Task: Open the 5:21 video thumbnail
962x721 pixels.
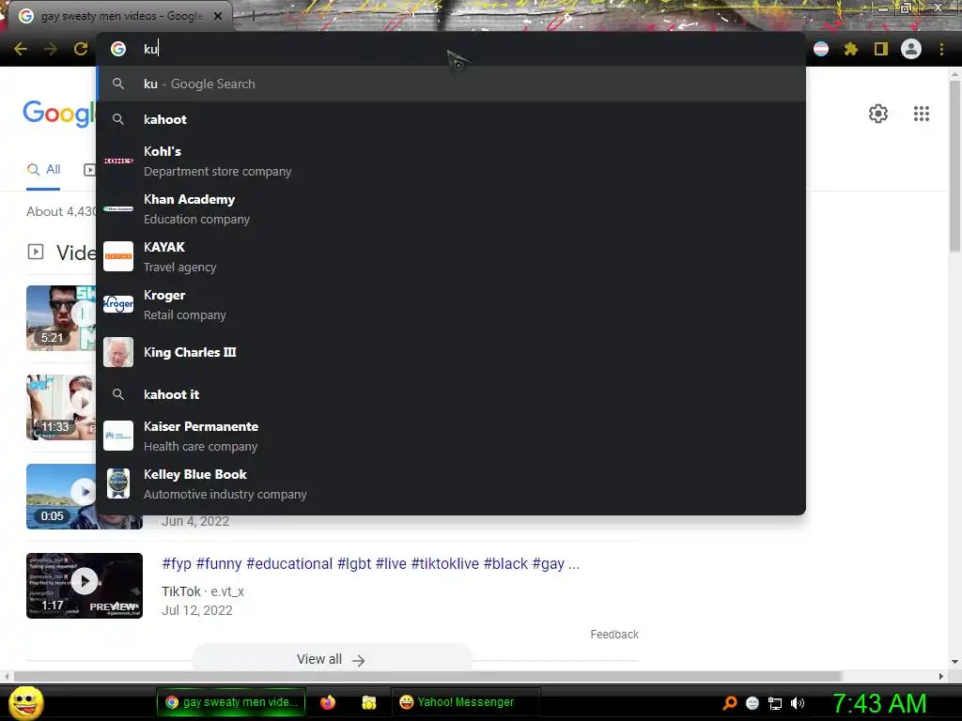Action: tap(61, 318)
